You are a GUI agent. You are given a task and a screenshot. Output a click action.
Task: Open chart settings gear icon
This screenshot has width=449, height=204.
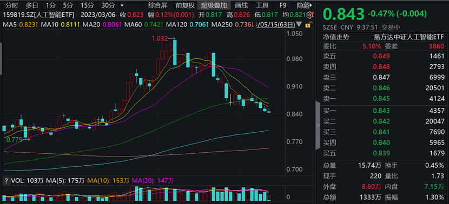[309, 15]
